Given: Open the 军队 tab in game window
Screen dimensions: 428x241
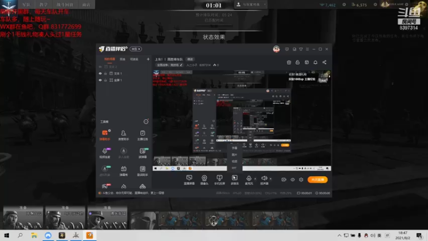Looking at the screenshot, I should coord(26,4).
